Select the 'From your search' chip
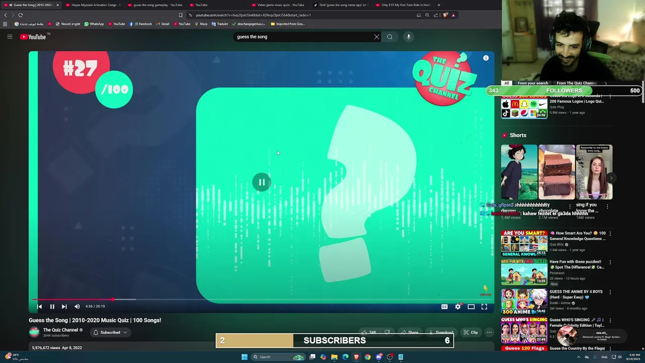The height and width of the screenshot is (363, 645). [533, 83]
